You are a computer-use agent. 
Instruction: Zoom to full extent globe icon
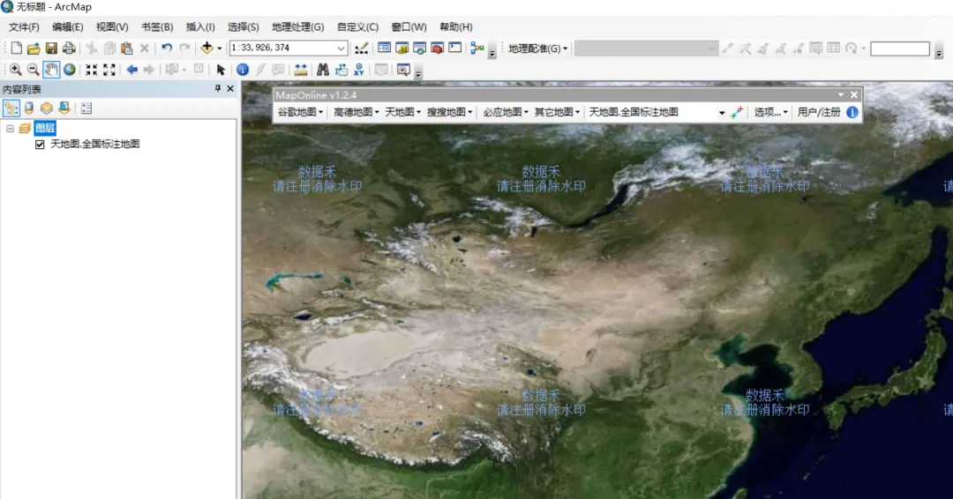click(70, 70)
